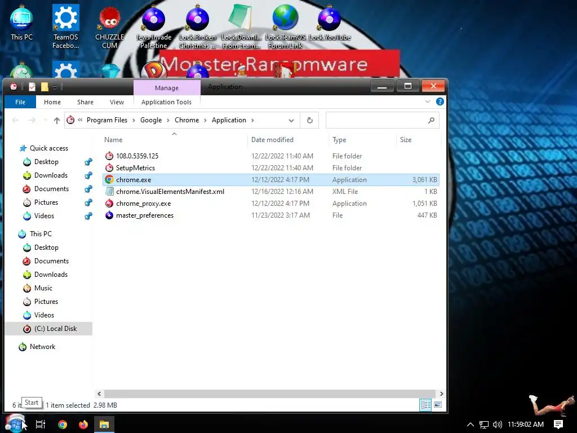Unpin Pictures from Quick access

click(x=88, y=202)
